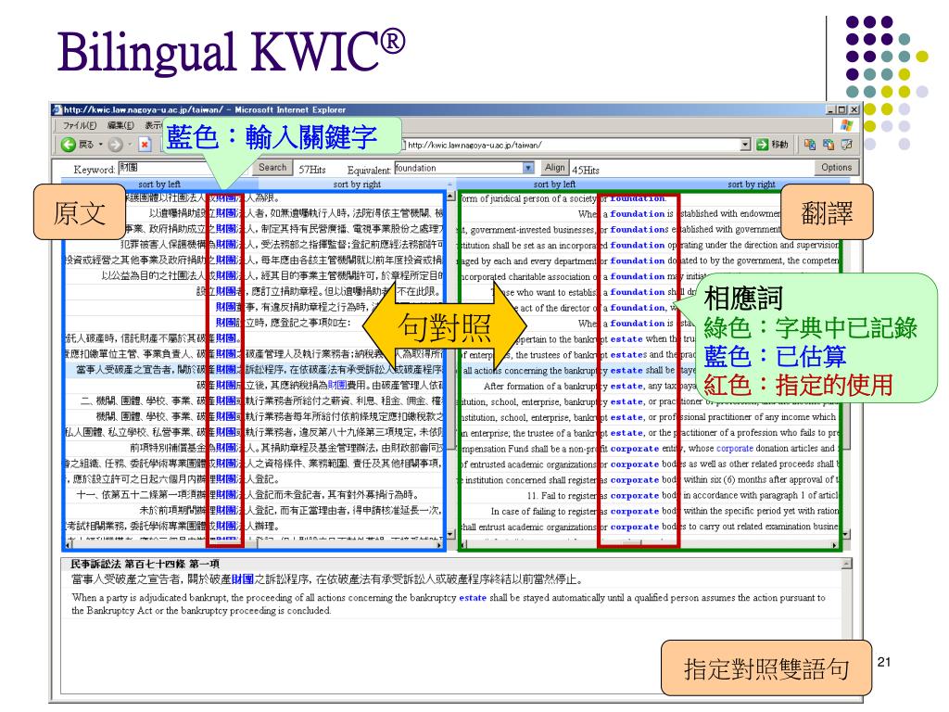Click the Align button
The image size is (949, 712).
click(x=554, y=168)
